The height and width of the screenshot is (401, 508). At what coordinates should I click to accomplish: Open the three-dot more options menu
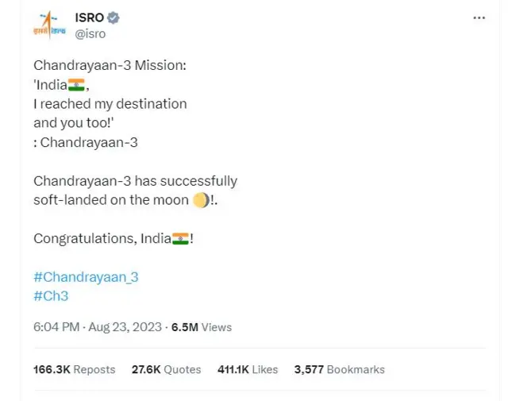[479, 18]
